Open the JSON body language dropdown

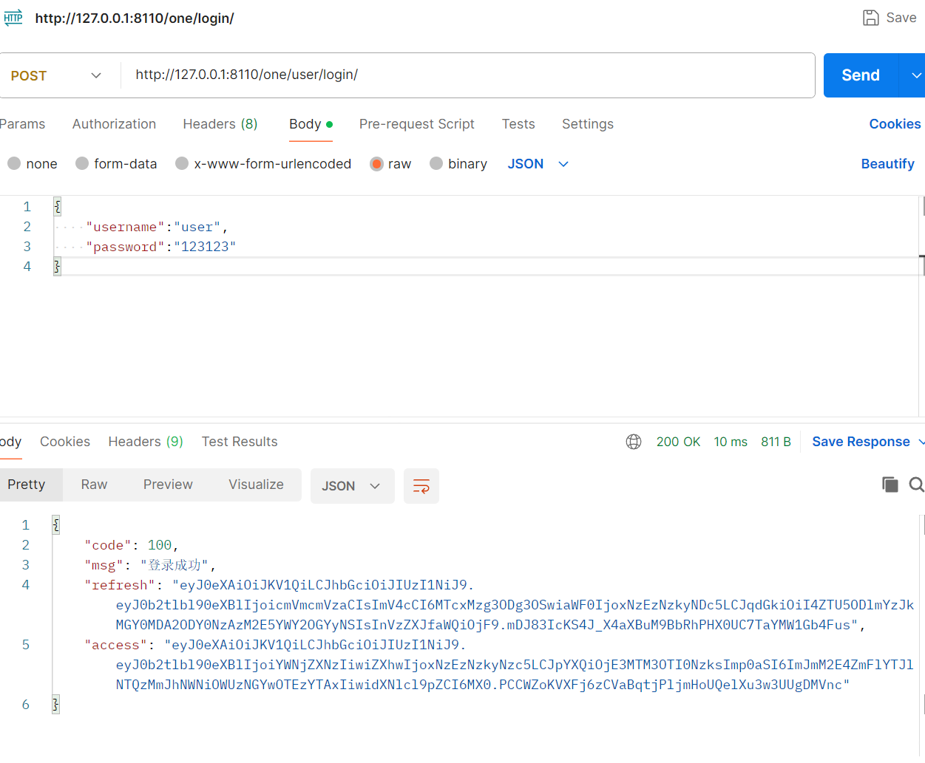pyautogui.click(x=538, y=164)
